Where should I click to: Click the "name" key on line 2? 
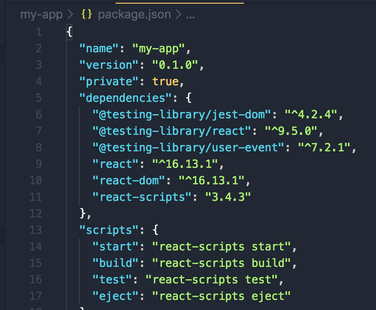[99, 49]
